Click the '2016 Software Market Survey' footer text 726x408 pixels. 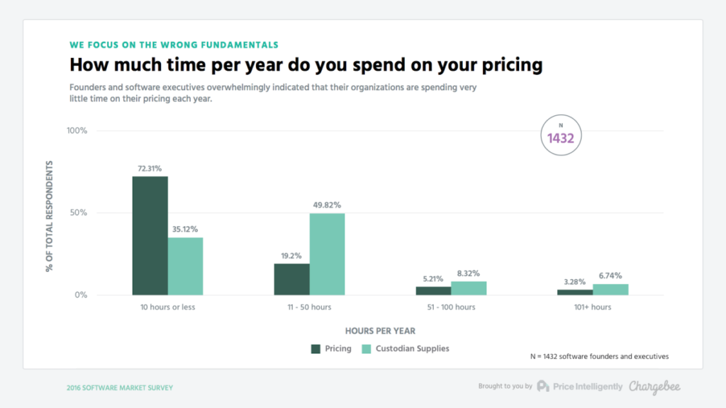(119, 387)
